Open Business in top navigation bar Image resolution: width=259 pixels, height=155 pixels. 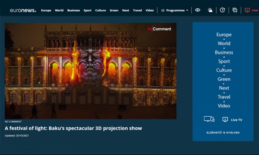74,10
